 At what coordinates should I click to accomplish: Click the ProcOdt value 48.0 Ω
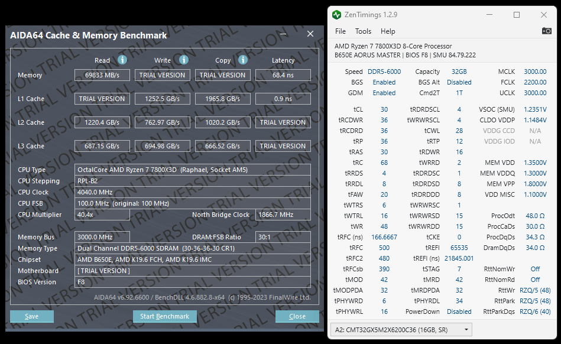point(535,216)
